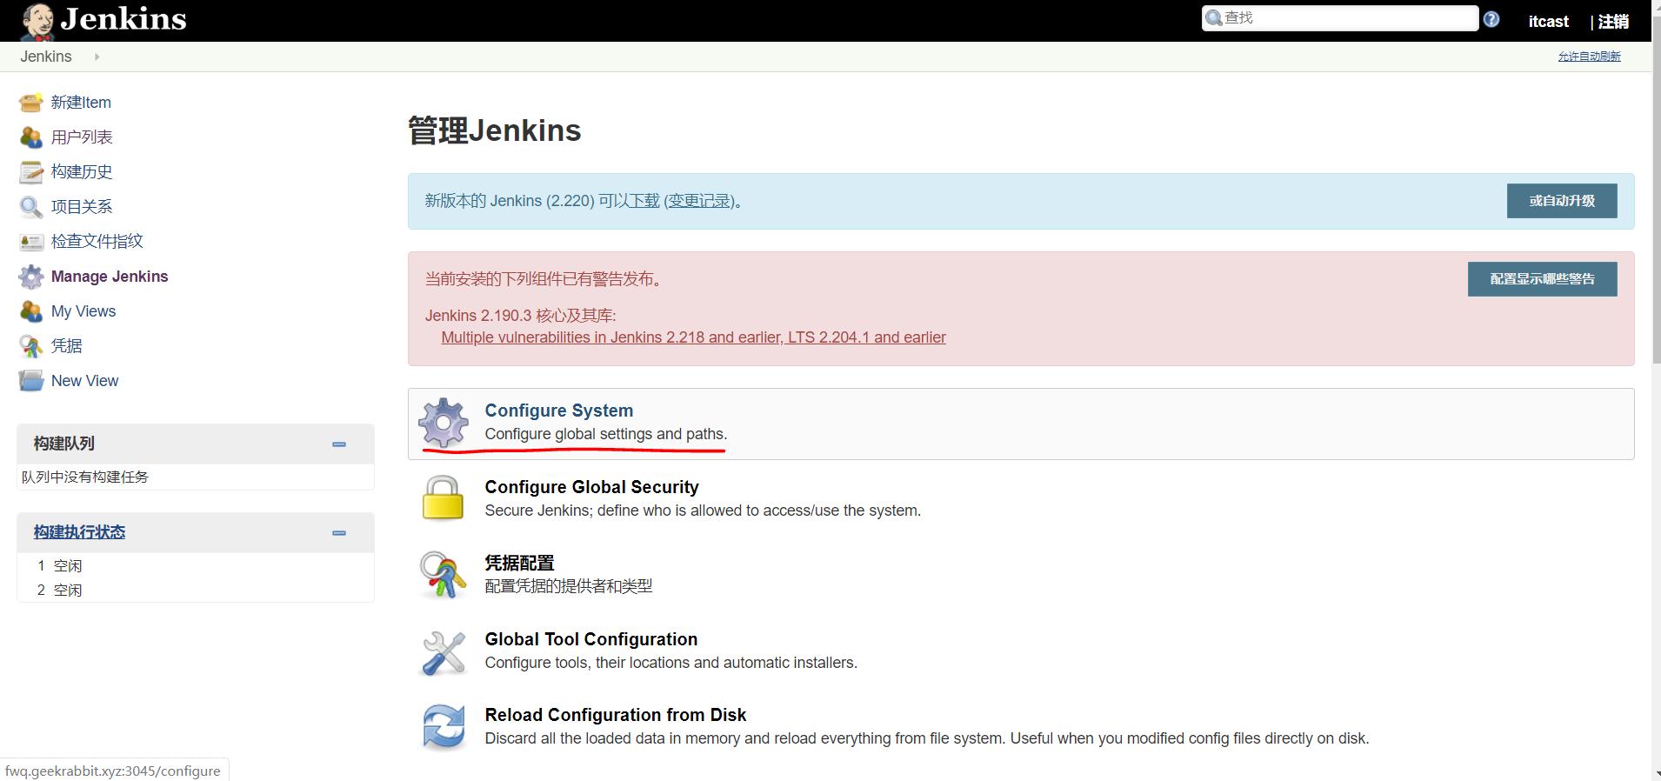The image size is (1661, 781).
Task: Click the Reload Configuration refresh arrows icon
Action: click(x=444, y=727)
